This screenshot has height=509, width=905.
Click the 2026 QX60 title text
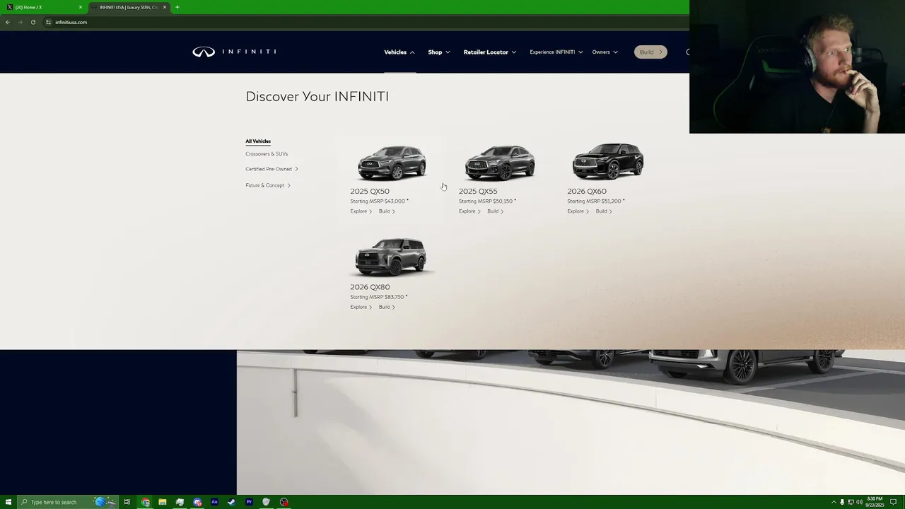click(x=587, y=191)
